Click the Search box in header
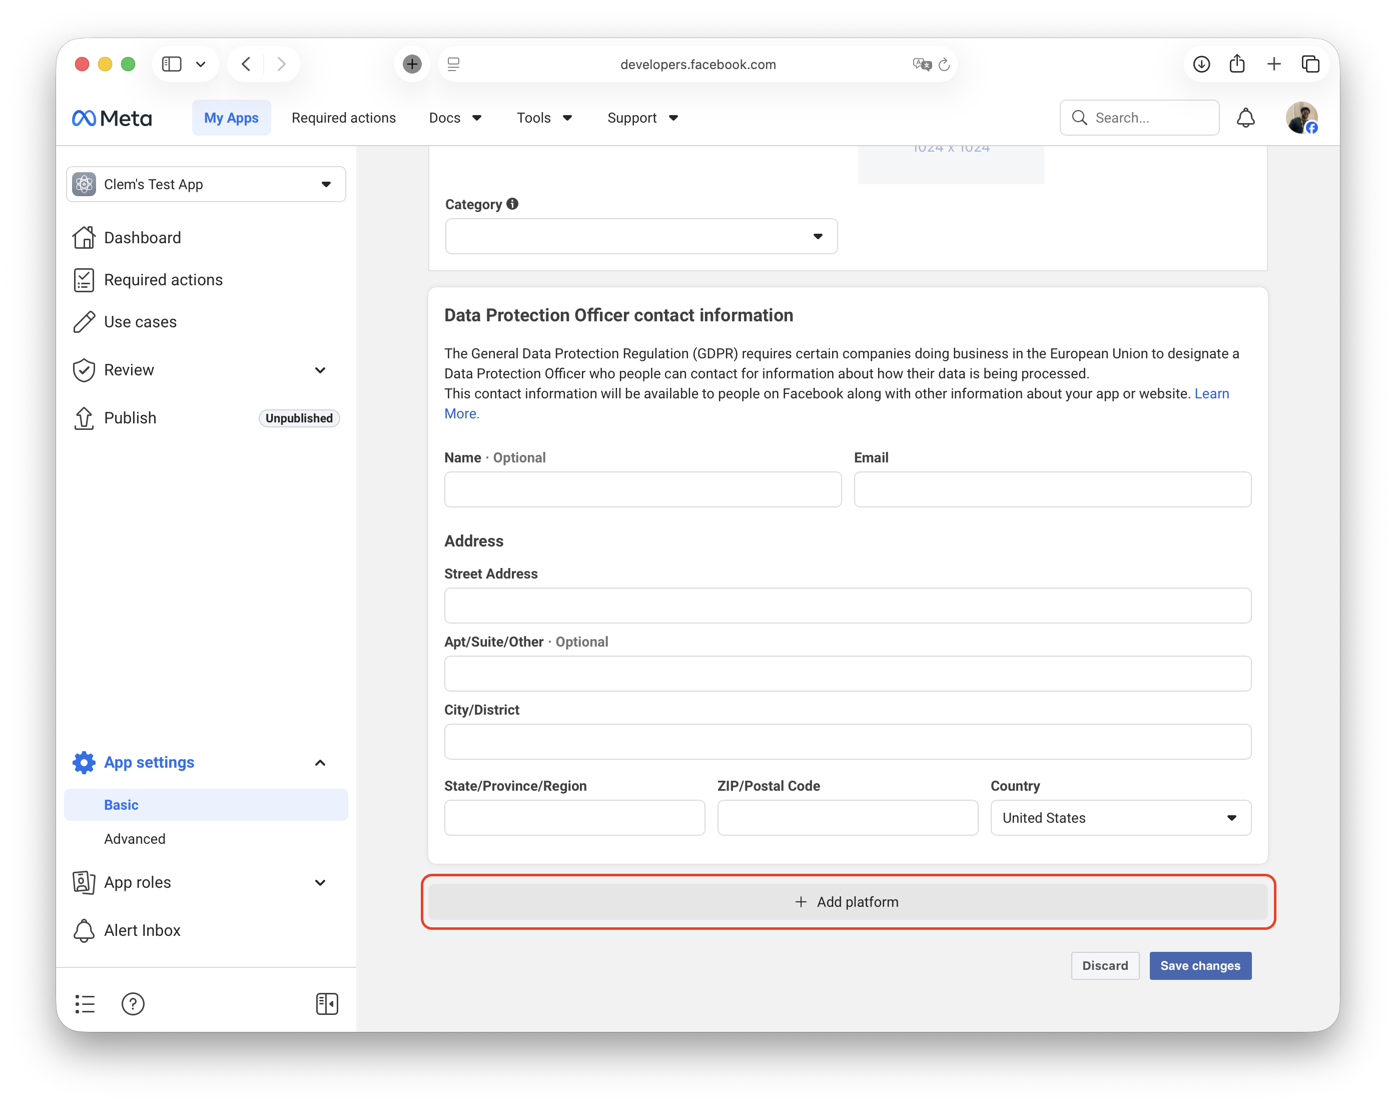Viewport: 1396px width, 1106px height. [x=1140, y=118]
